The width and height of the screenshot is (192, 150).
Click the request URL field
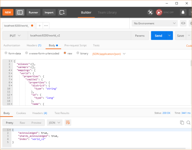[79, 36]
